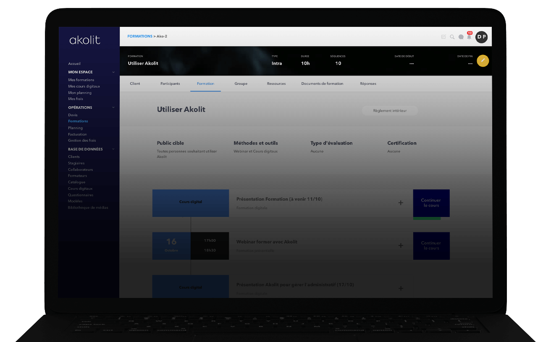Switch to the Client tab

(x=135, y=84)
